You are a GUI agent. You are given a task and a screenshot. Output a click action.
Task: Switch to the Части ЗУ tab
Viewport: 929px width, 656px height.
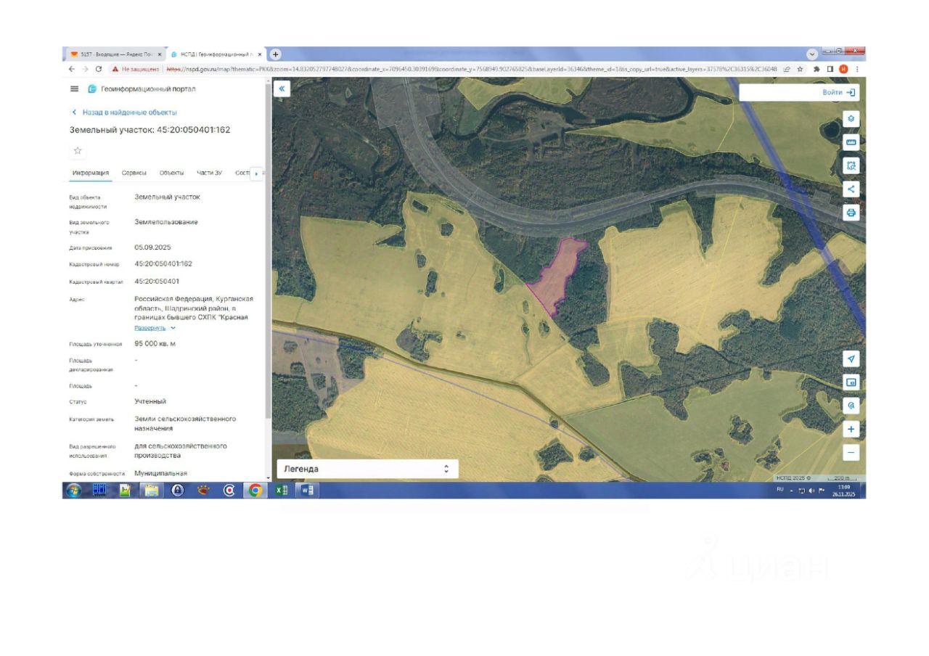coord(209,173)
